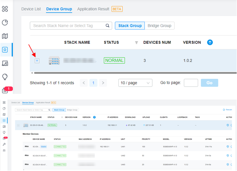
Task: Open the Insights lightbulb icon in top sidebar
Action: (5, 77)
